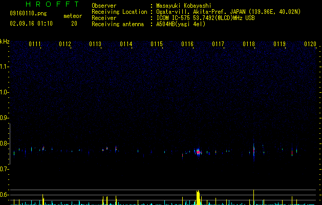Click the 0118 time marker

pyautogui.click(x=249, y=44)
